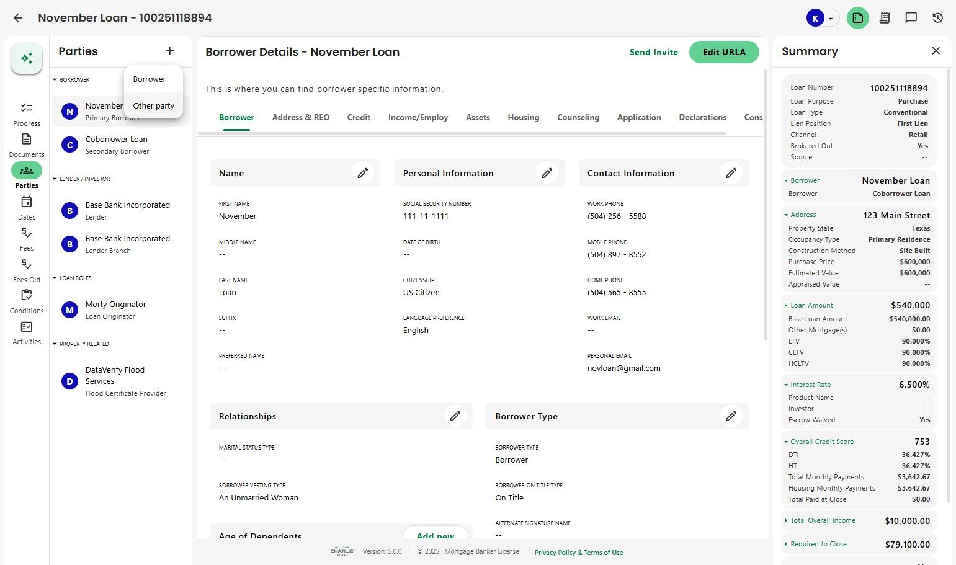Edit the Name section with pencil icon
Image resolution: width=956 pixels, height=565 pixels.
(x=362, y=173)
